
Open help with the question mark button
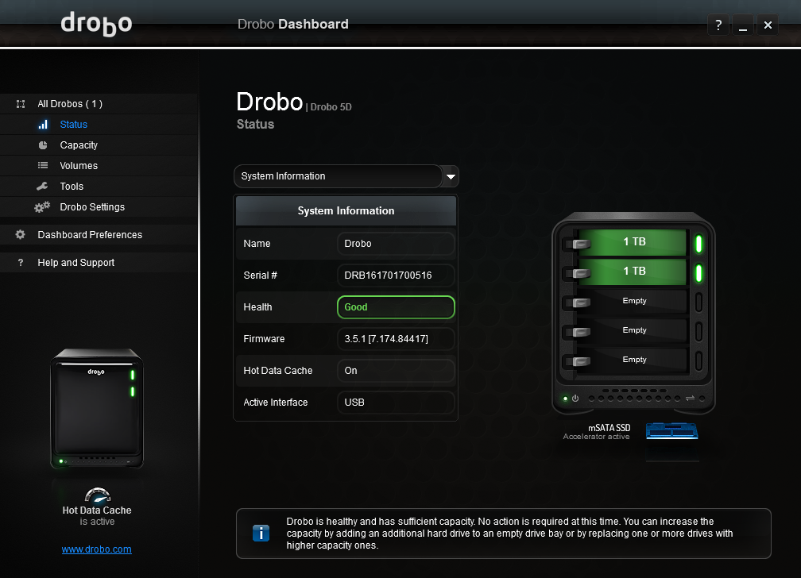[x=718, y=25]
